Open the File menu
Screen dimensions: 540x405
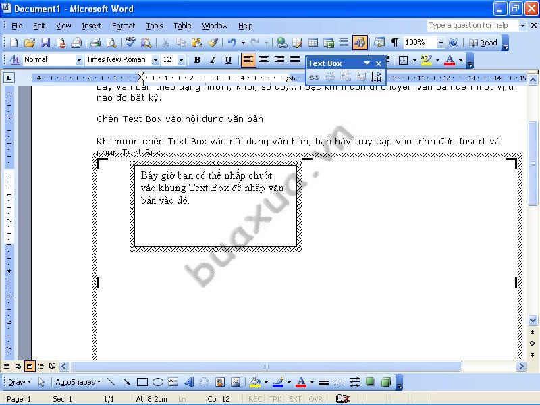(x=17, y=26)
